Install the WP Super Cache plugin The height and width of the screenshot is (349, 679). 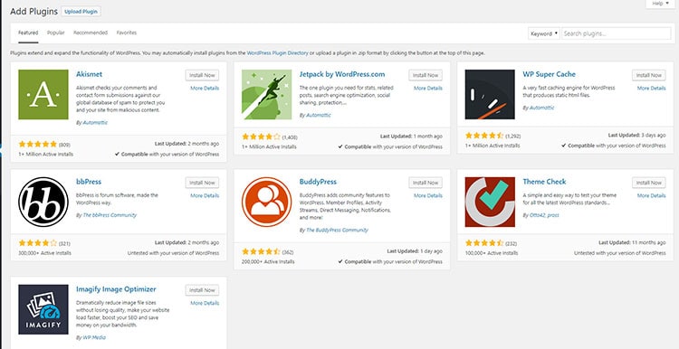click(649, 75)
